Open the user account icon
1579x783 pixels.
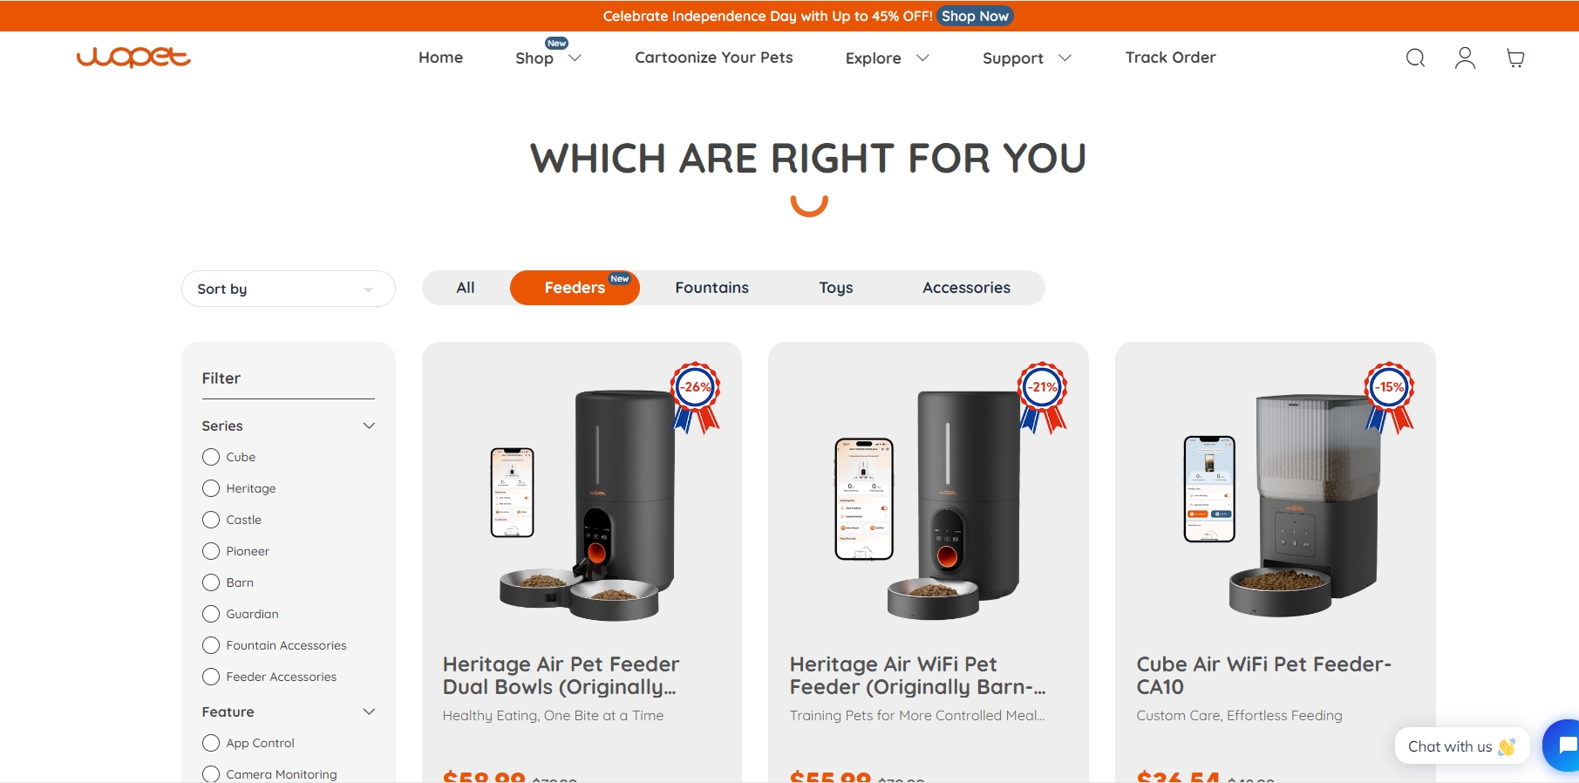click(1465, 58)
